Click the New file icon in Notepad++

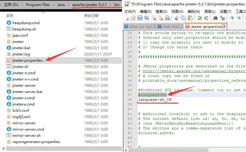coord(126,18)
